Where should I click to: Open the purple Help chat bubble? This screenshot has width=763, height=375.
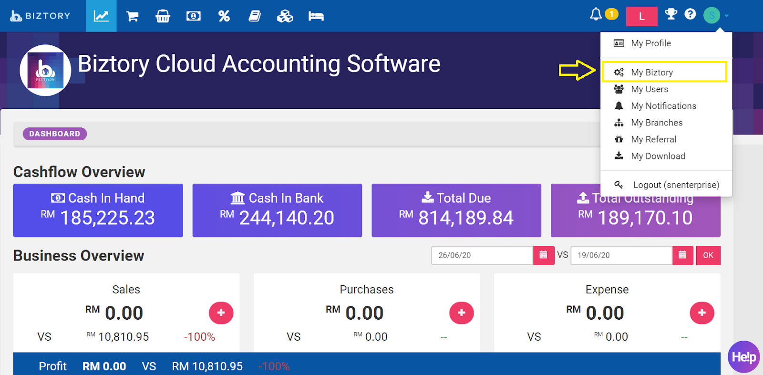744,357
